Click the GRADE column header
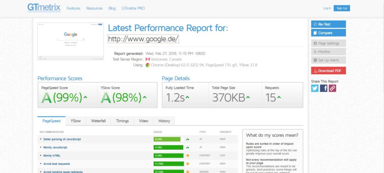This screenshot has width=384, height=173. (157, 132)
